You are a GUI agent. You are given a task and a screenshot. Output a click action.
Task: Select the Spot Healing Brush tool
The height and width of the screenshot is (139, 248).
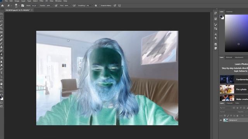tap(2, 40)
